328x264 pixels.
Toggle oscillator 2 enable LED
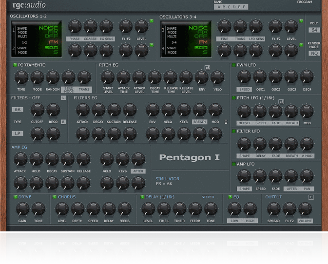pyautogui.click(x=152, y=45)
